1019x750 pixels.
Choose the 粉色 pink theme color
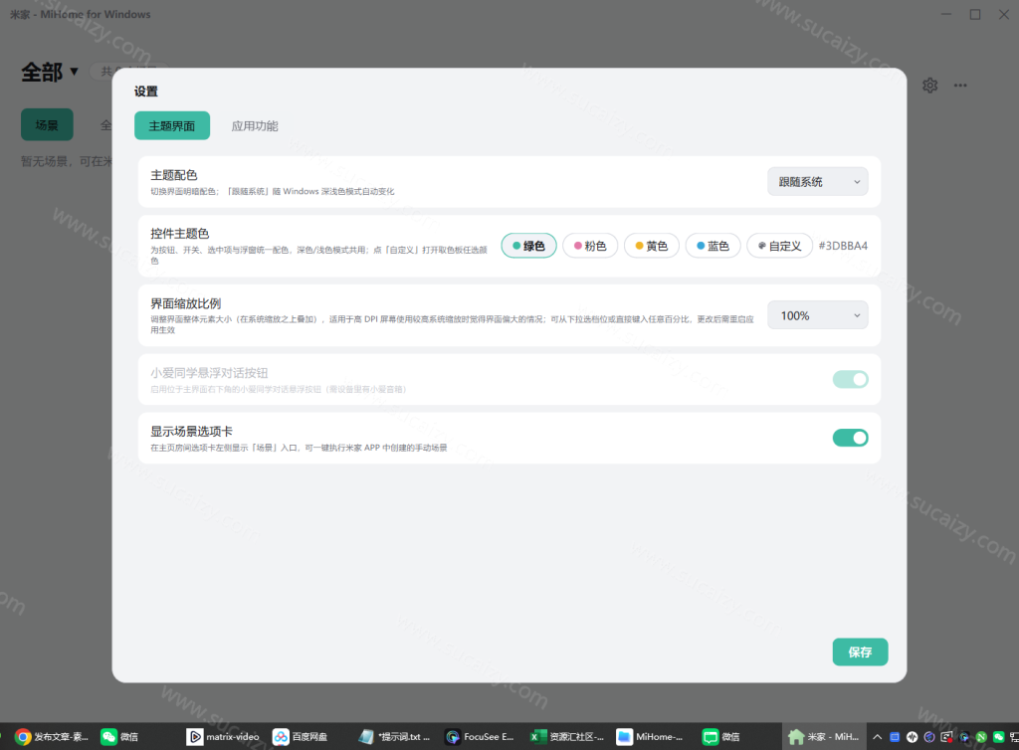(x=590, y=246)
